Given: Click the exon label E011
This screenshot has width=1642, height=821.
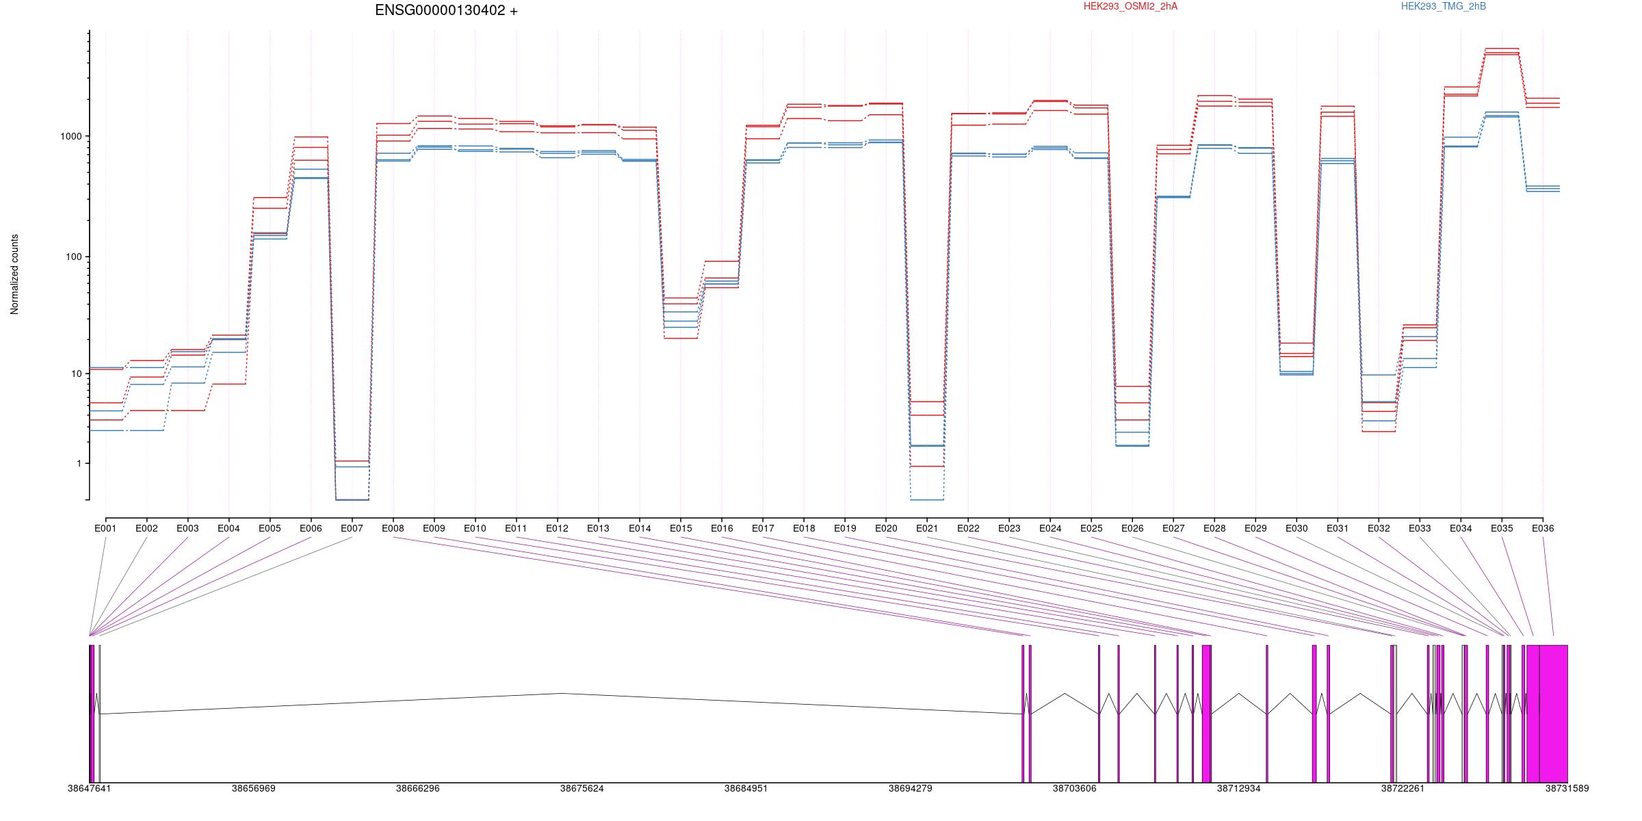Looking at the screenshot, I should (516, 528).
